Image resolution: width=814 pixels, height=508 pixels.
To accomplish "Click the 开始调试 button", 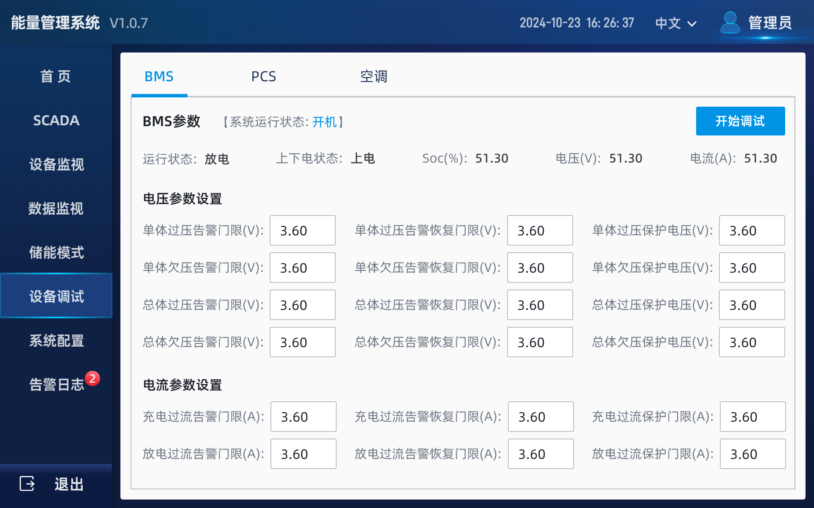I will [x=740, y=121].
